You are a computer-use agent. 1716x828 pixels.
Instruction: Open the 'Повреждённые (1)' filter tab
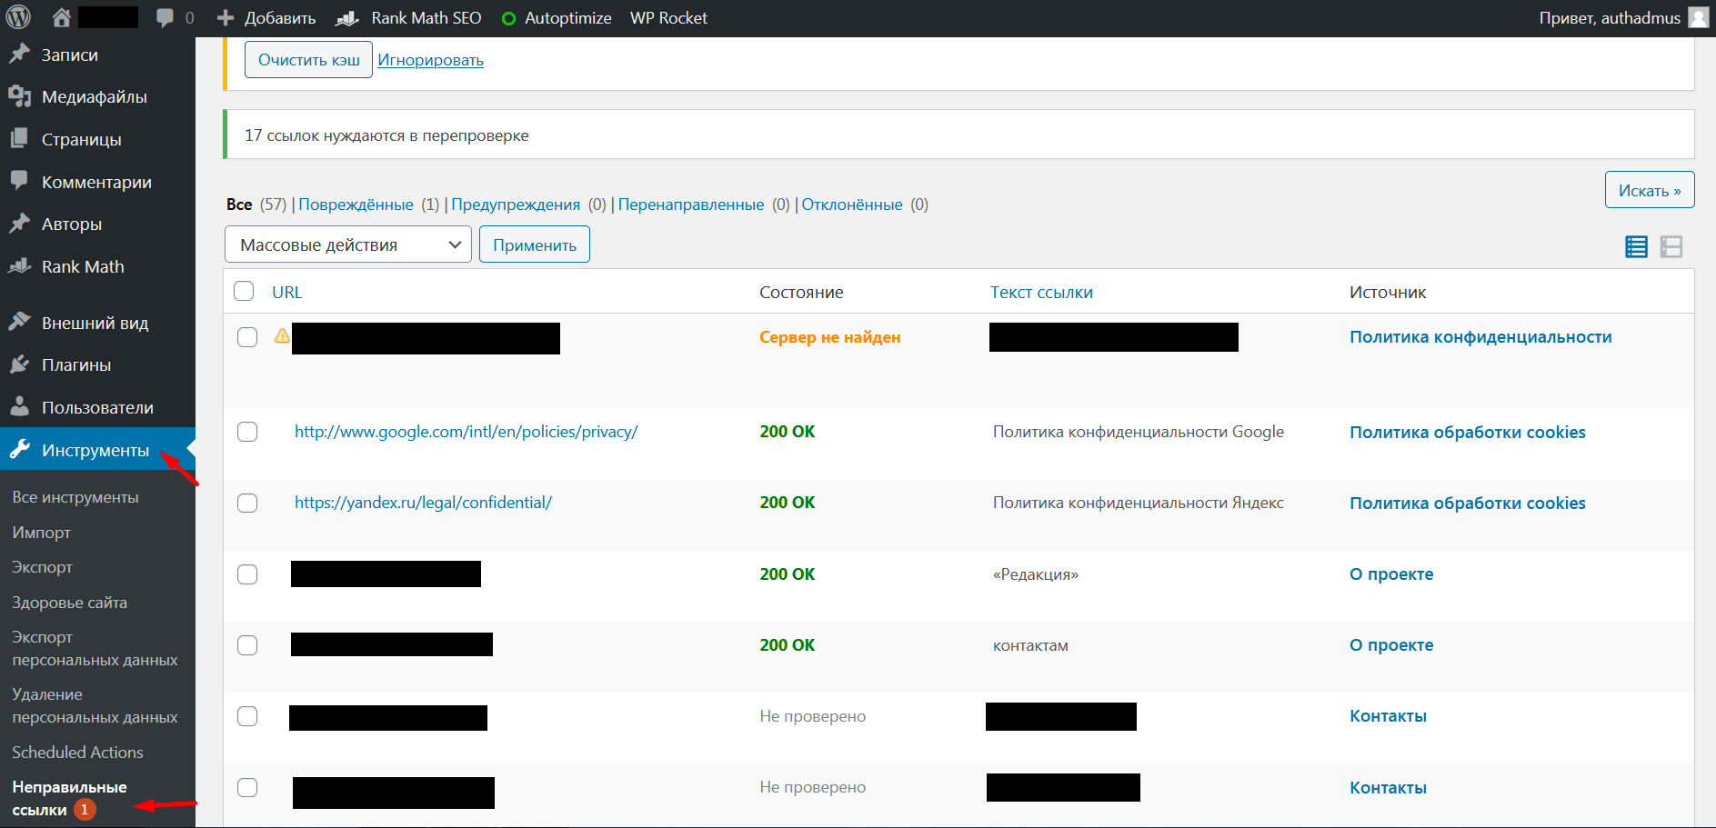point(356,204)
